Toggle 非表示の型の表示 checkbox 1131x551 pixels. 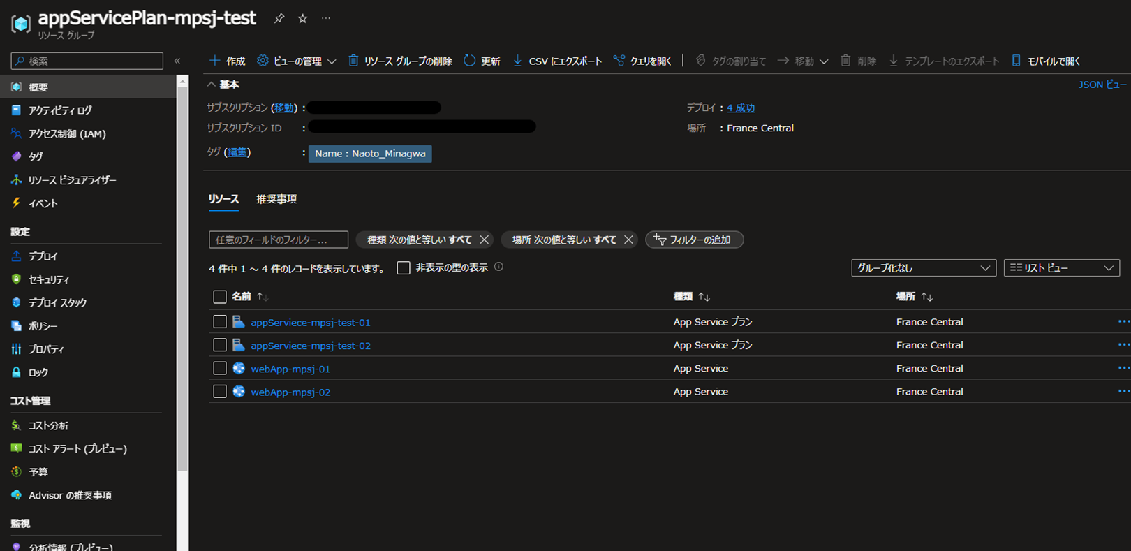coord(404,267)
